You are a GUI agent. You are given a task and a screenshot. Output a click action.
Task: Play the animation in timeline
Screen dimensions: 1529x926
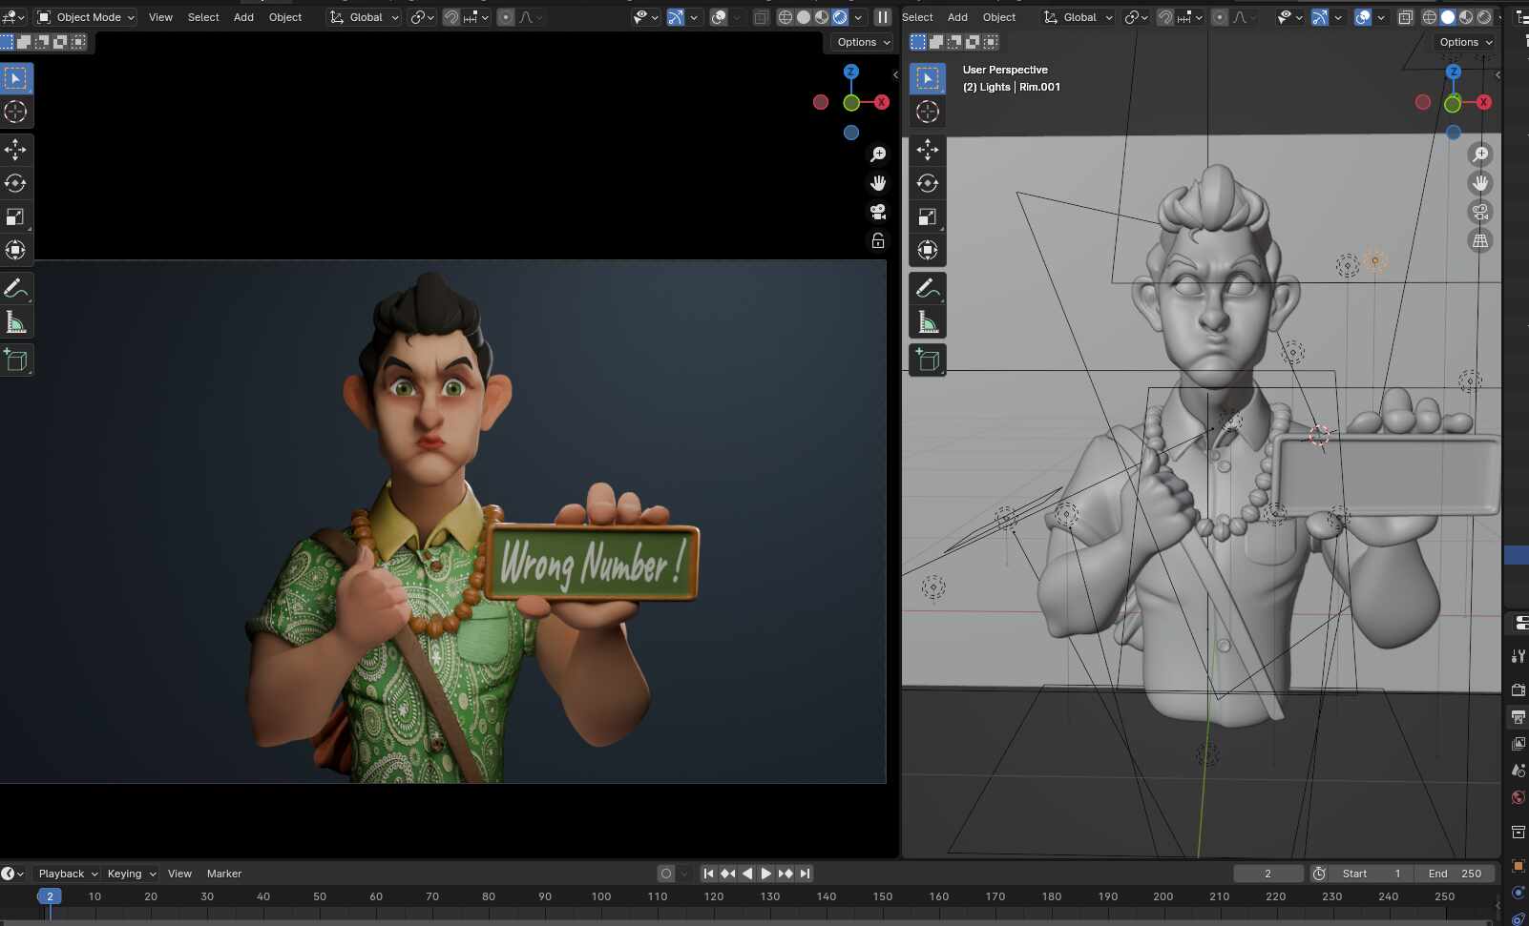(x=766, y=874)
